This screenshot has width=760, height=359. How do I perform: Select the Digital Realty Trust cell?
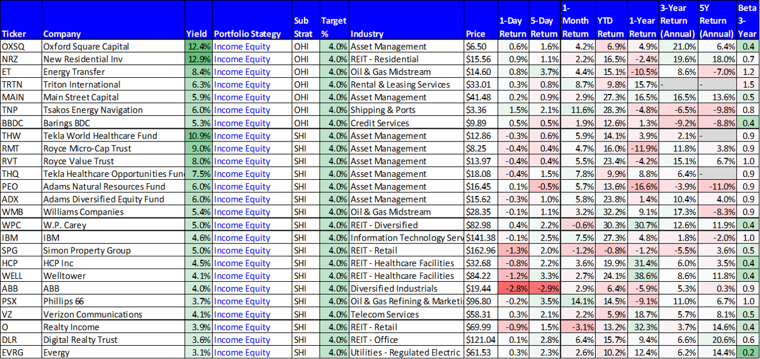[113, 340]
